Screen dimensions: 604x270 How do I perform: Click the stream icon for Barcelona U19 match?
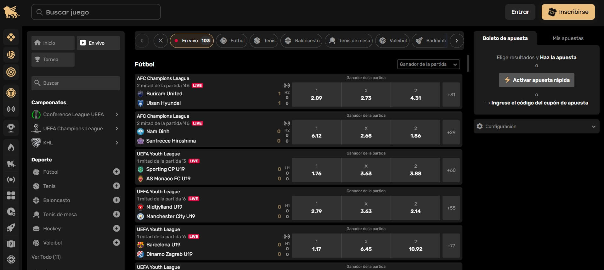(x=287, y=236)
